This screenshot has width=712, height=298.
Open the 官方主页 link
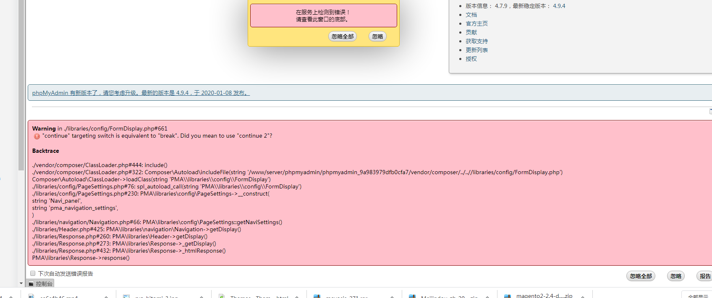pos(476,24)
